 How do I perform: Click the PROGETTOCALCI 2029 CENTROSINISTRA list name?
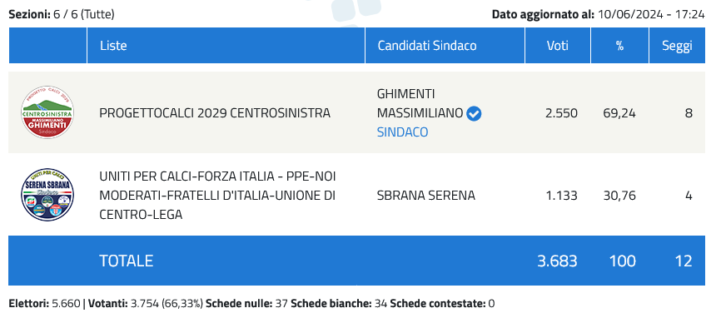[215, 113]
